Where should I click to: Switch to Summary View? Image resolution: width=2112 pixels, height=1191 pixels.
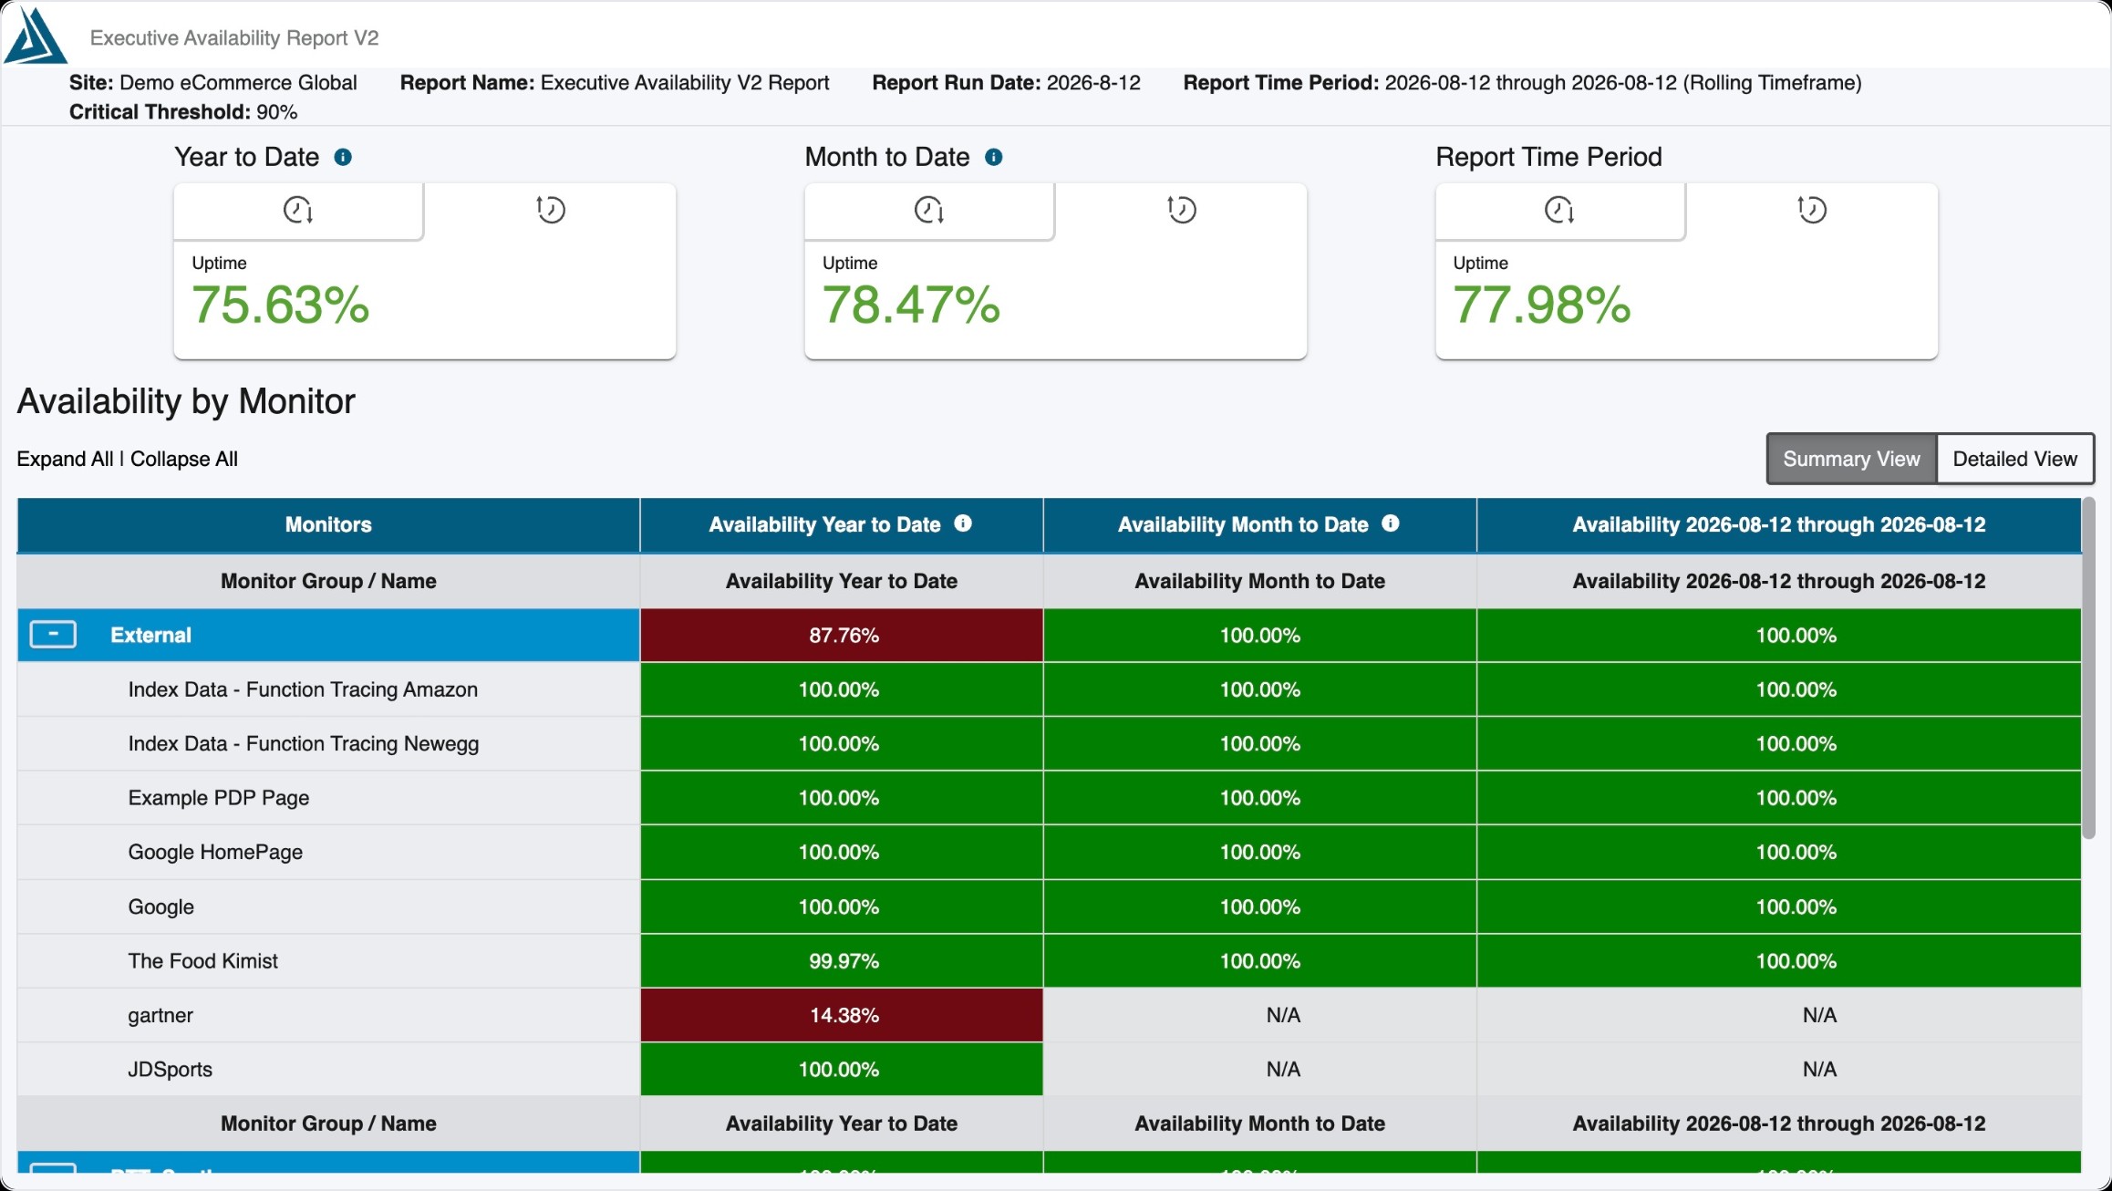click(1851, 459)
